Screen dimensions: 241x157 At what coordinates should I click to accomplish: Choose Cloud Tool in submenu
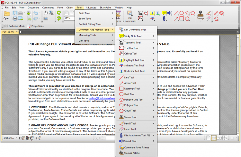[136, 111]
